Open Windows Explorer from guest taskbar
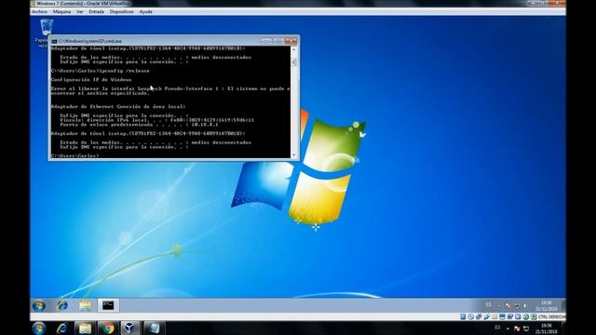The image size is (596, 335). (85, 305)
